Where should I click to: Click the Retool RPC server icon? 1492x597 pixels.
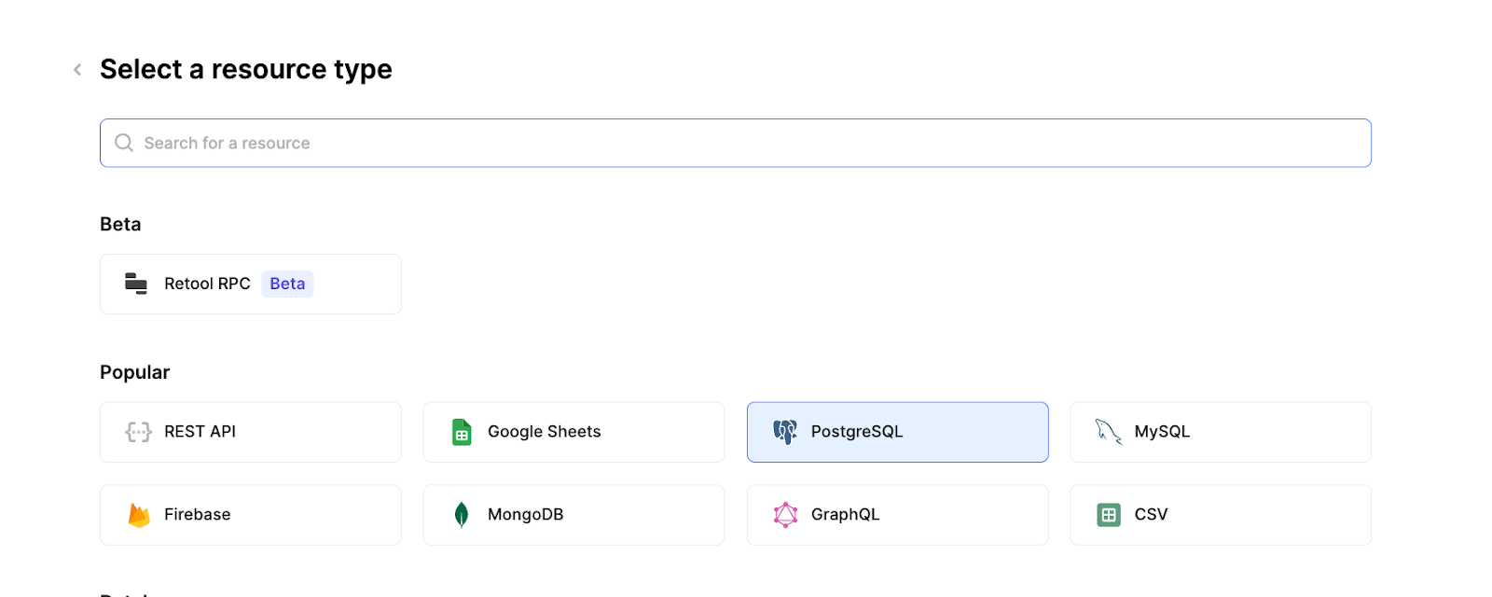click(x=136, y=284)
